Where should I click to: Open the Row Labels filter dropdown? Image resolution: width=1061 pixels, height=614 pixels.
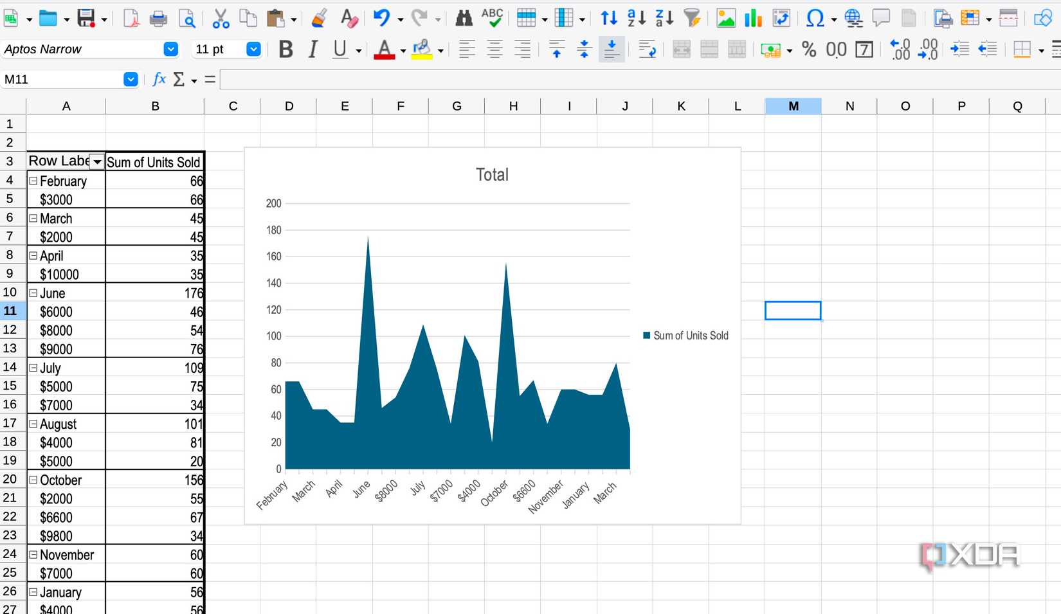97,161
